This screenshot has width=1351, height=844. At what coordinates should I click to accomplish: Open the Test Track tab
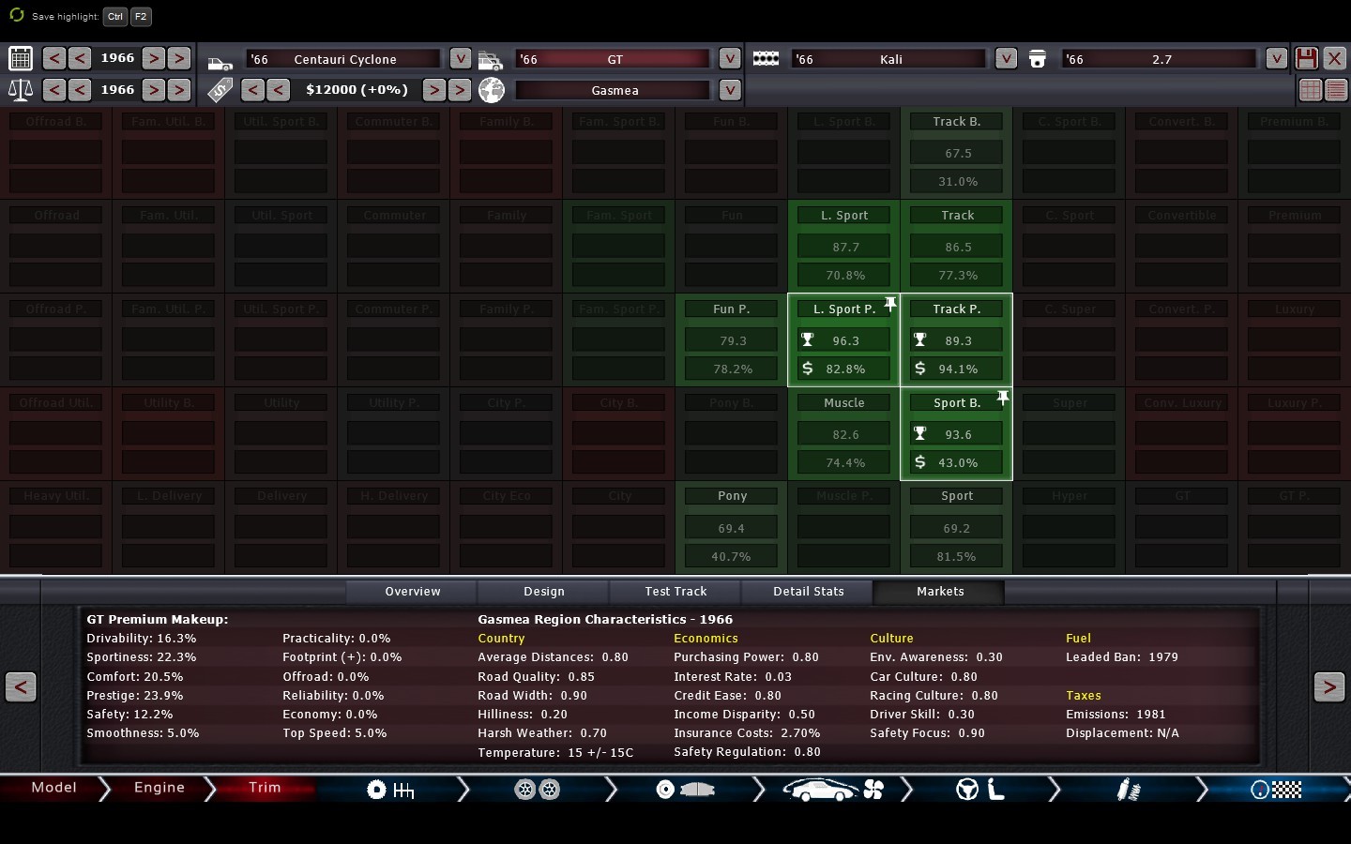tap(675, 592)
